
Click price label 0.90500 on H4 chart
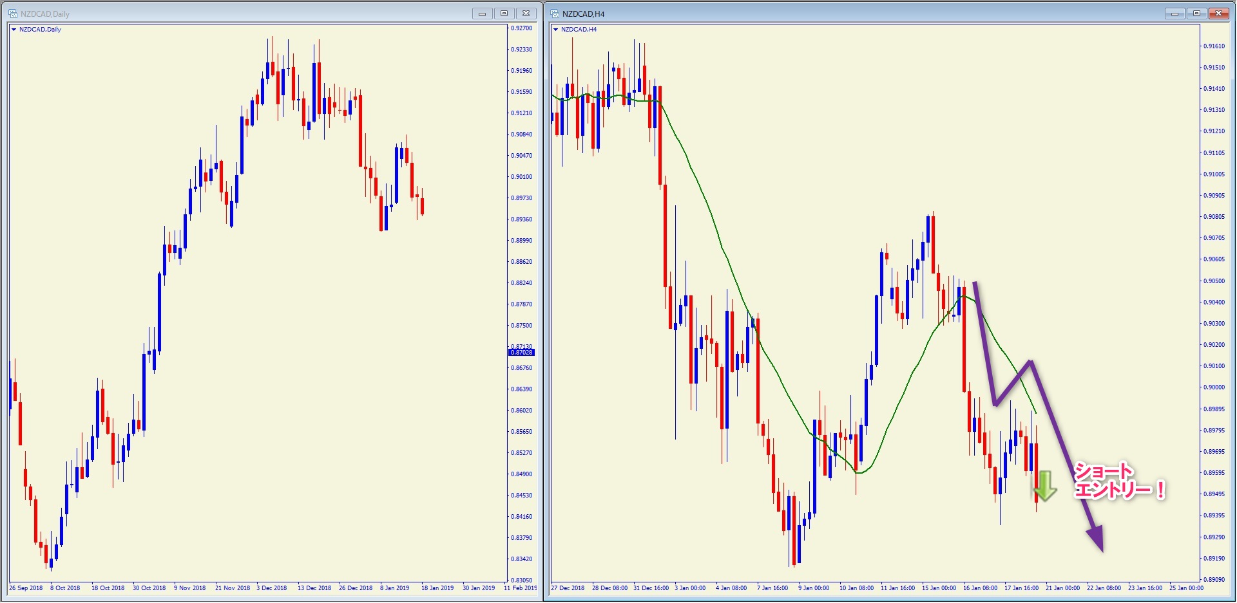pyautogui.click(x=1214, y=281)
